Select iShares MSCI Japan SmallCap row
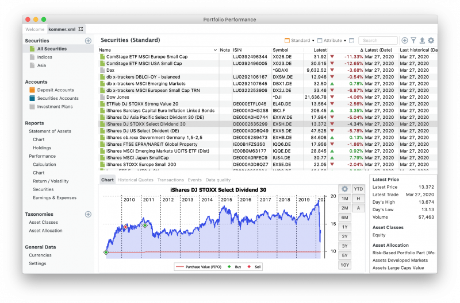 267,158
